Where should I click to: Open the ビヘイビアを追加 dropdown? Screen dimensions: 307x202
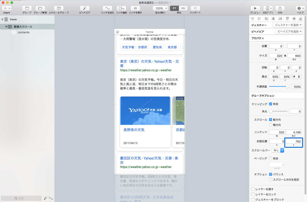[x=289, y=31]
